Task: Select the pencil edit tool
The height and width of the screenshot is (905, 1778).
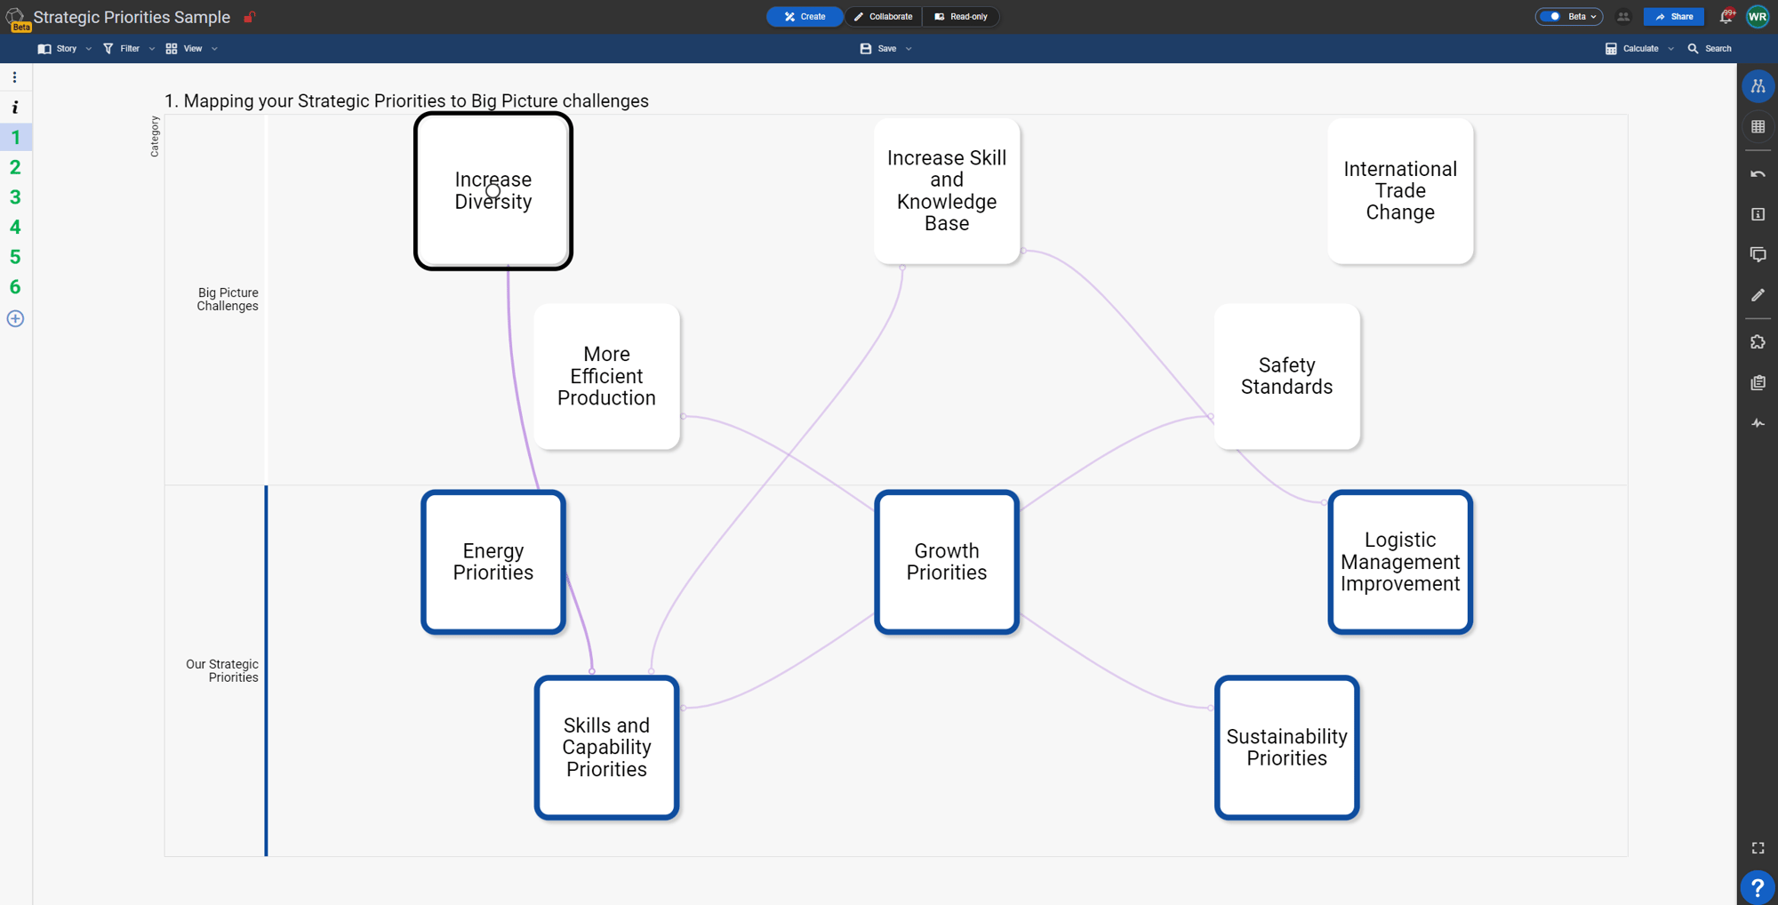Action: [1758, 295]
